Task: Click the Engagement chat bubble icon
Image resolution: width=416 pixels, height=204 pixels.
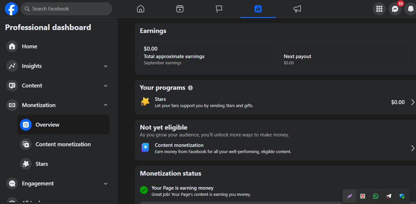Action: point(12,183)
